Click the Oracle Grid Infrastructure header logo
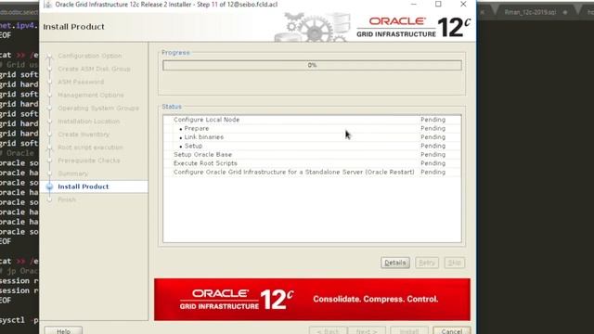The width and height of the screenshot is (594, 334). [x=414, y=27]
